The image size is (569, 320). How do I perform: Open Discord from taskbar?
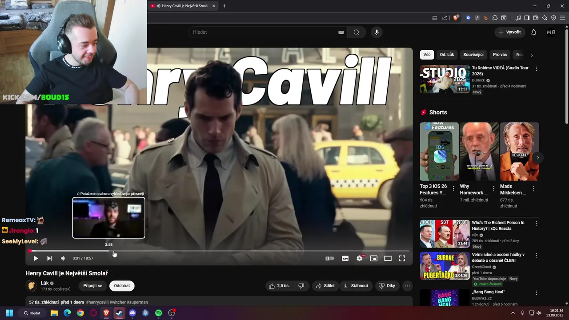point(132,313)
